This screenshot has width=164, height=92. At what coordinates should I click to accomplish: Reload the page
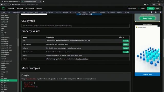click(7, 5)
